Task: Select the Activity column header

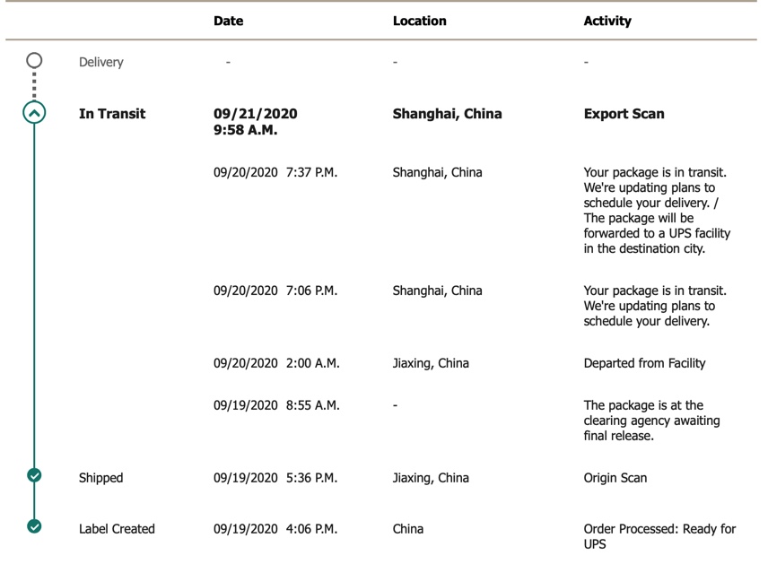Action: (x=607, y=21)
